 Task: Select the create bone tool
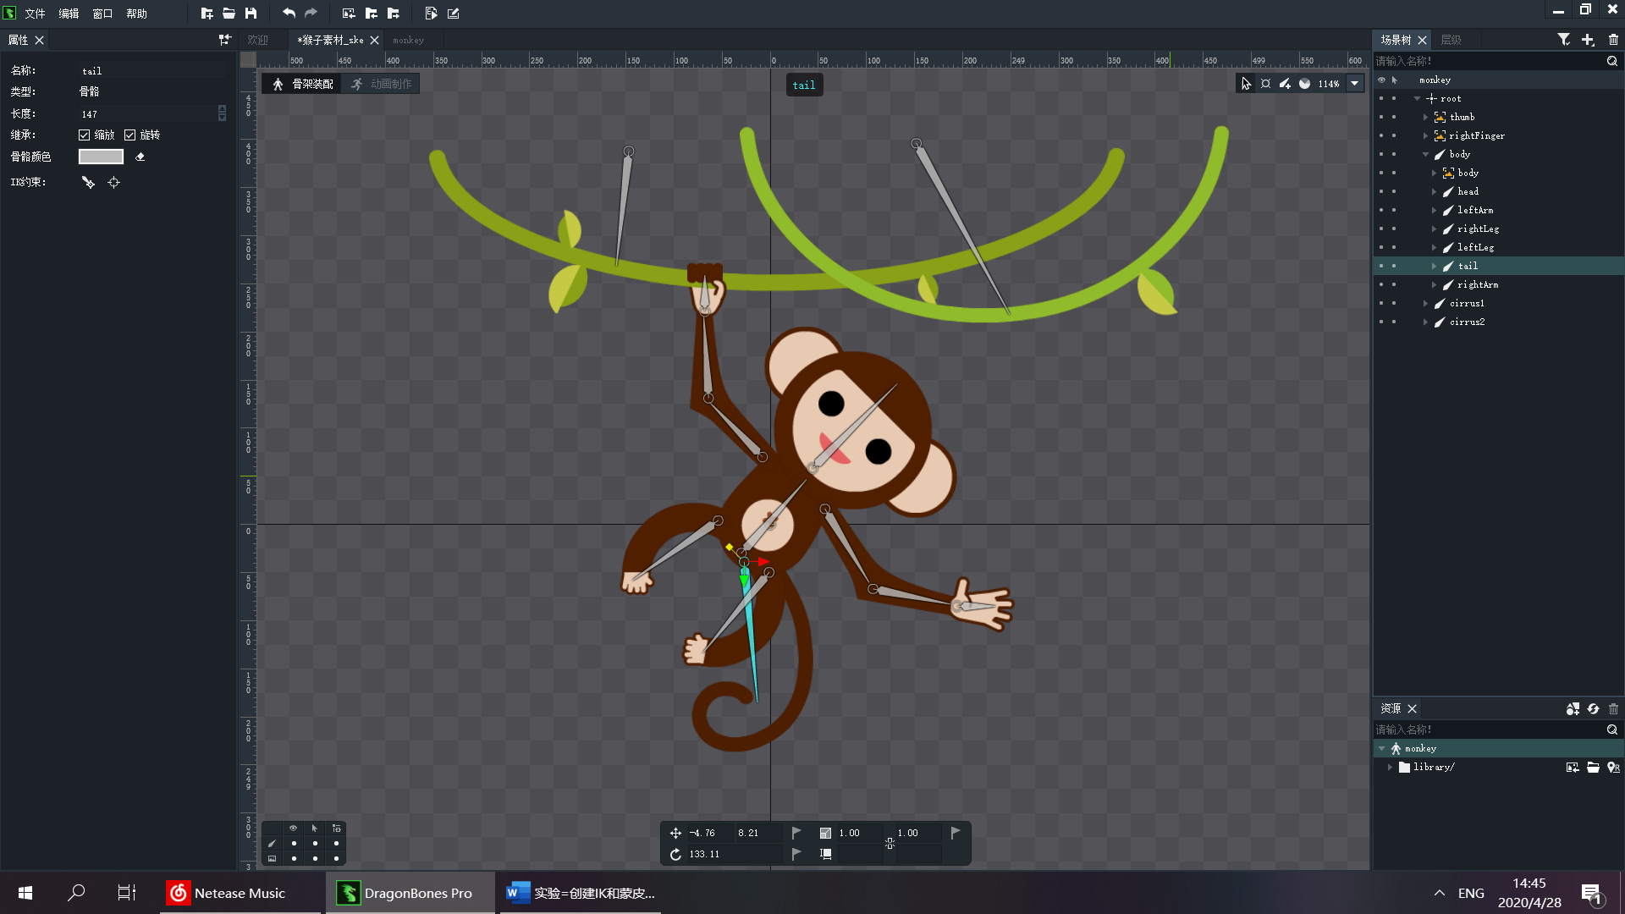click(x=1285, y=84)
